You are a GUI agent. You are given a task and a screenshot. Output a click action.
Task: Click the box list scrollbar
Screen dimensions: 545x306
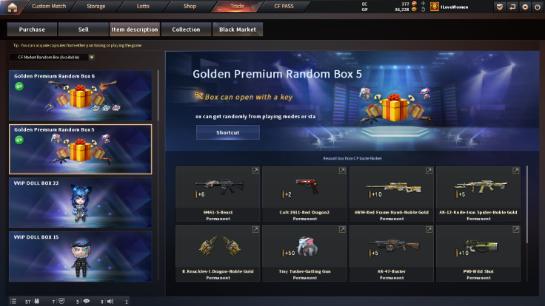point(158,95)
